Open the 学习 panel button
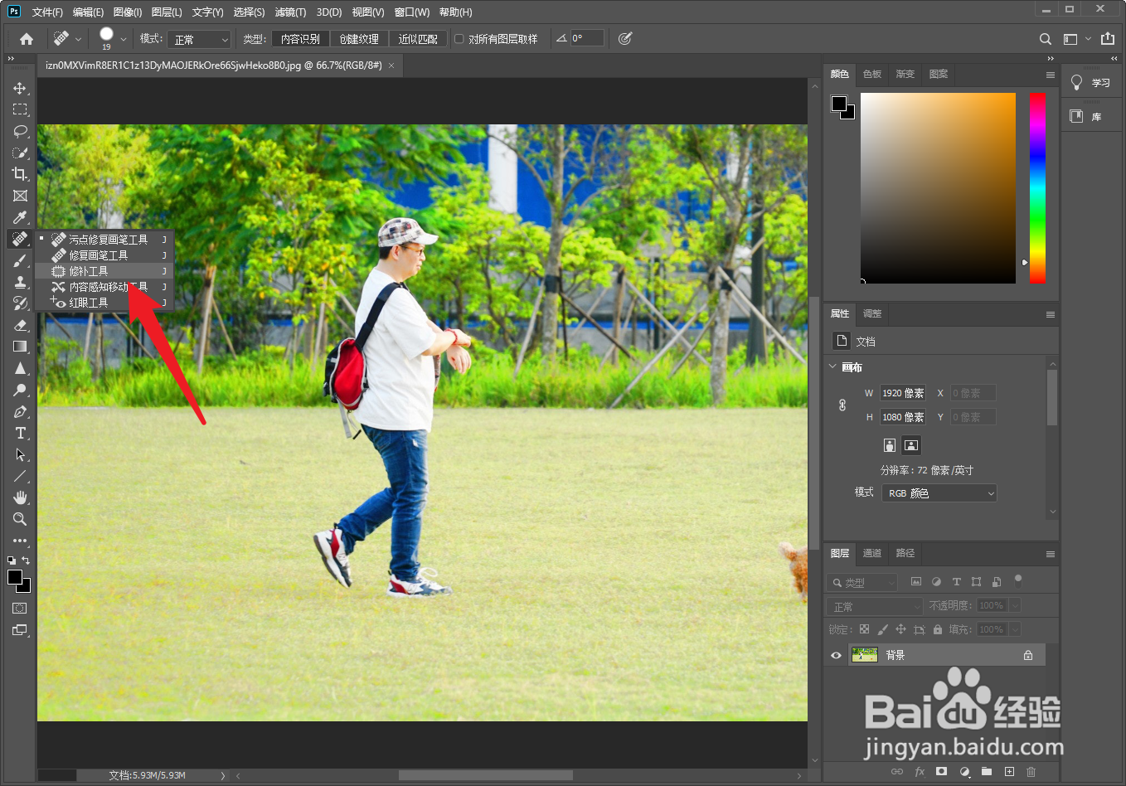 [x=1090, y=83]
